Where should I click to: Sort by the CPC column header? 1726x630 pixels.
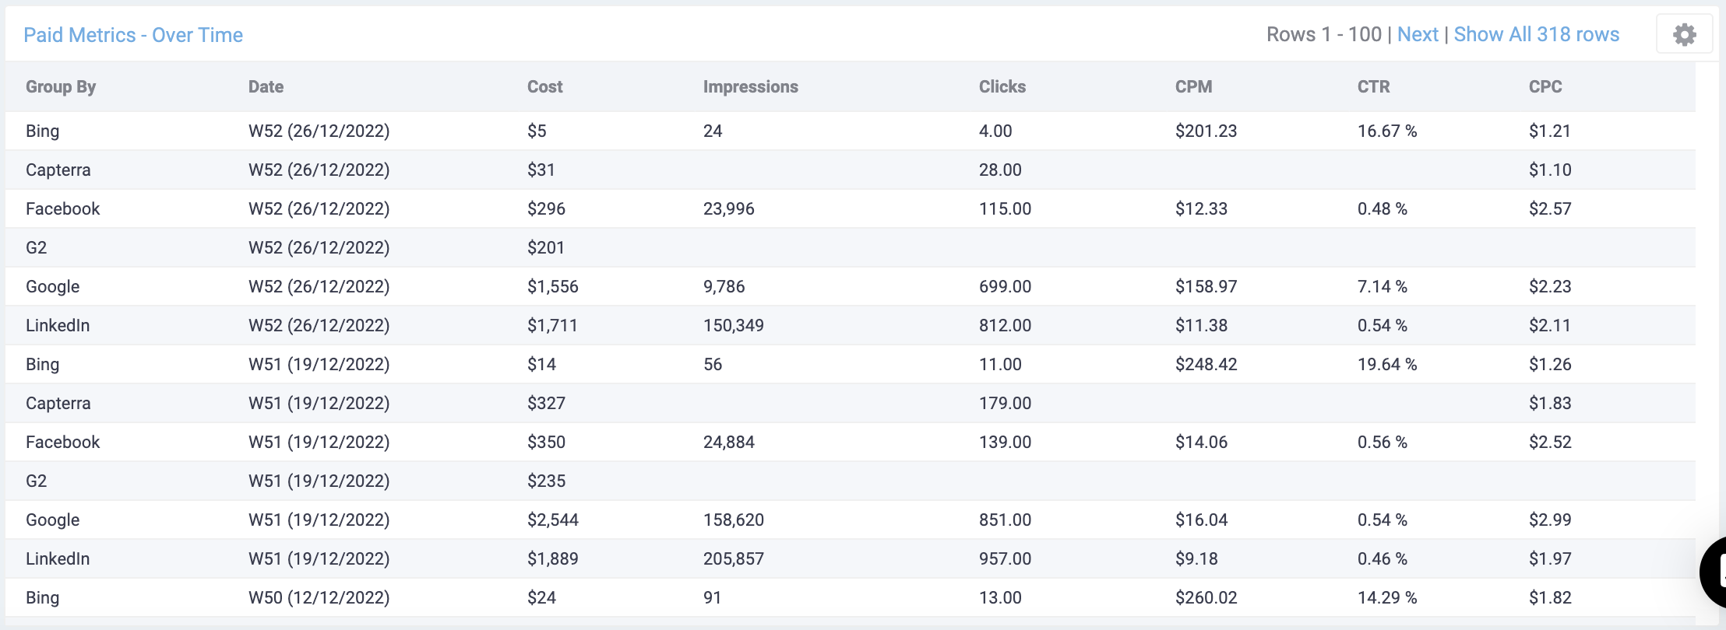coord(1545,87)
